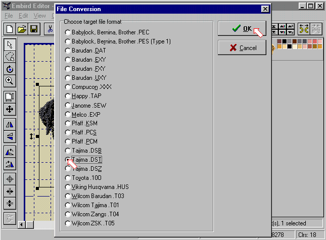Choose Melco .EXP radio button
Screen dimensions: 326x240
tap(83, 115)
